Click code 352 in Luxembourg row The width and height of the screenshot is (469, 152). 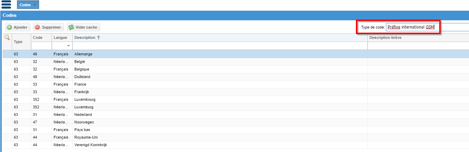coord(36,99)
